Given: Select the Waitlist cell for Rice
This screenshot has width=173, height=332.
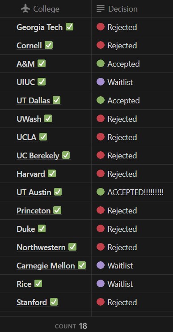Looking at the screenshot, I should pyautogui.click(x=132, y=284).
